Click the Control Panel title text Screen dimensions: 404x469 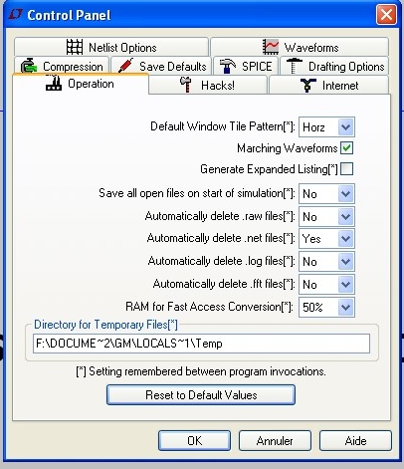(69, 15)
